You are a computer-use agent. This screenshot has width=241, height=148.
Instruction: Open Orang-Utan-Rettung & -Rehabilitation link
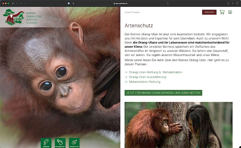coord(155,72)
